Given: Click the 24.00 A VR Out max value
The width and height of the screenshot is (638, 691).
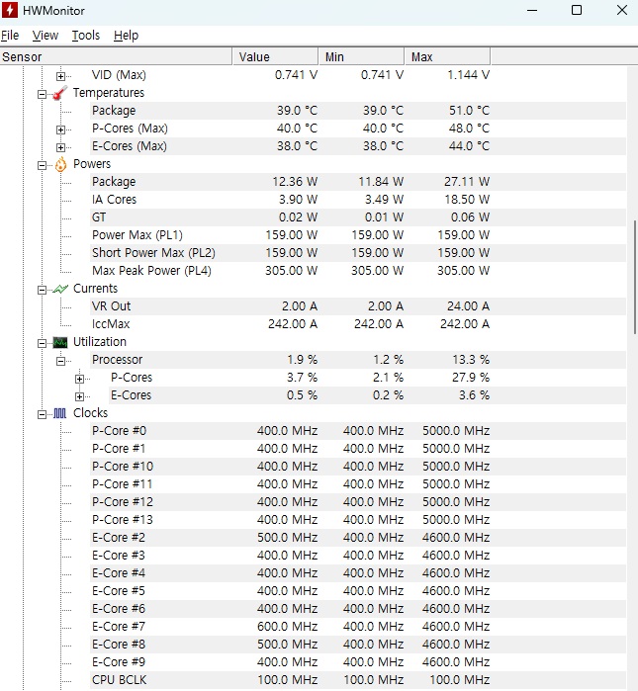Looking at the screenshot, I should [468, 306].
